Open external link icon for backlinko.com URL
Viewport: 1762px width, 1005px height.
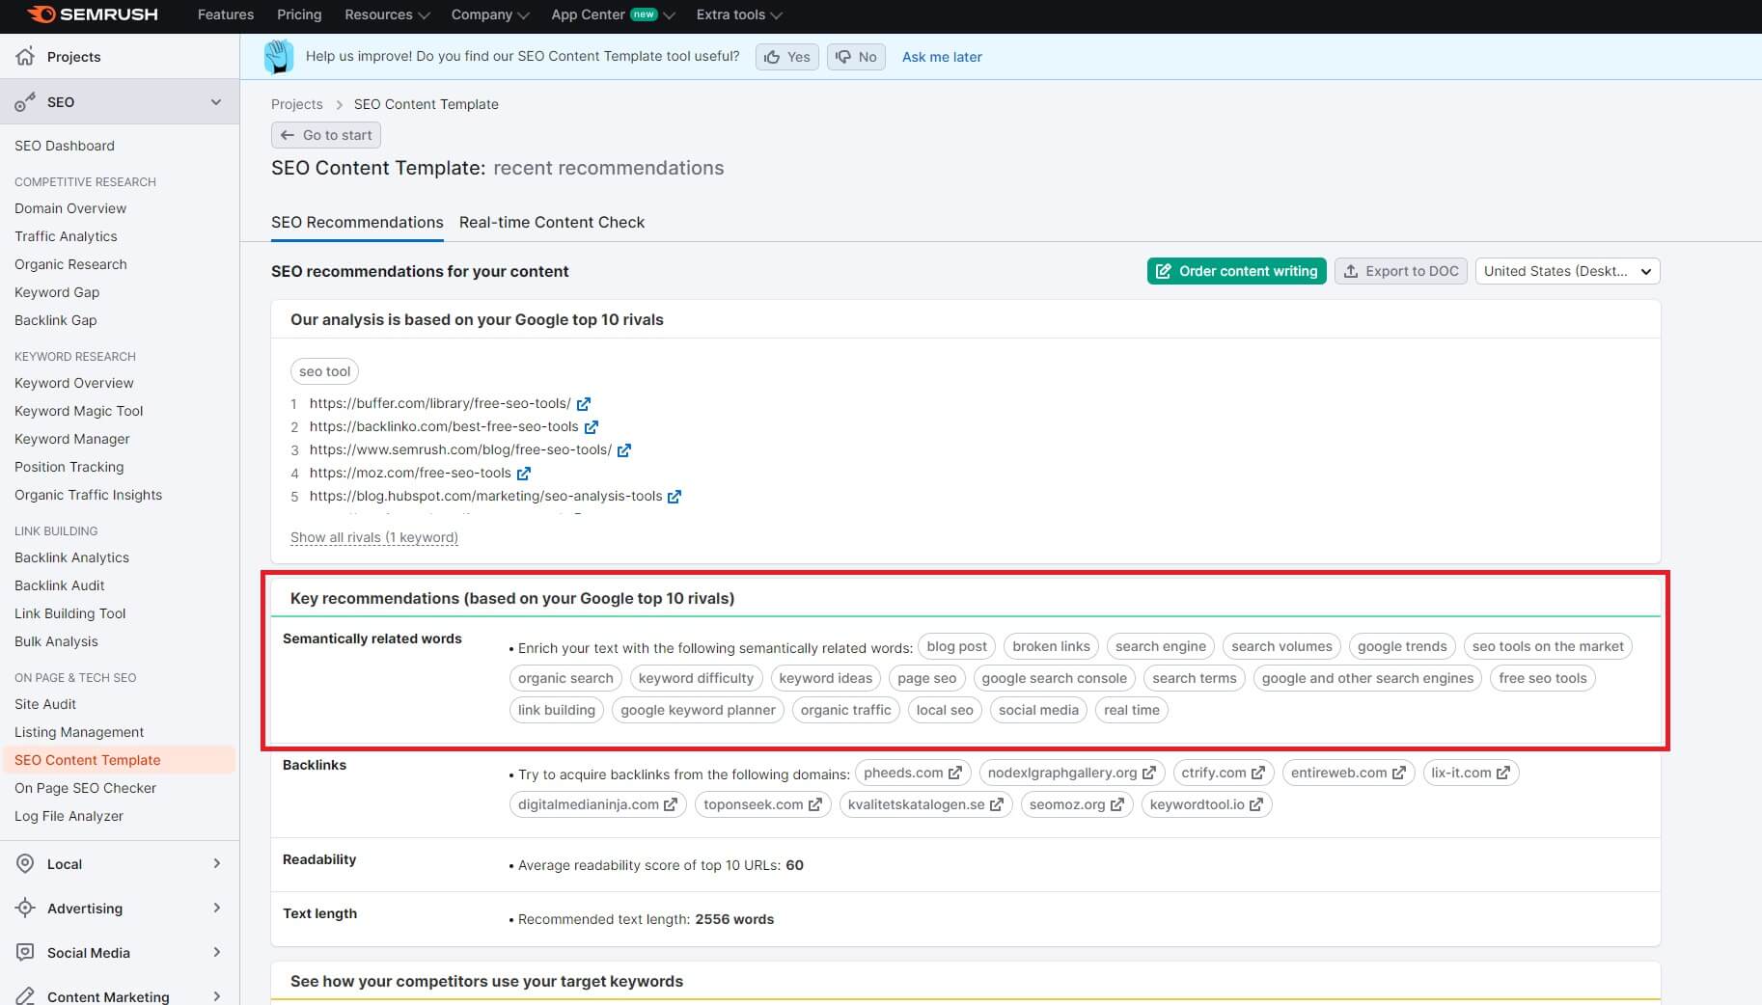tap(592, 427)
